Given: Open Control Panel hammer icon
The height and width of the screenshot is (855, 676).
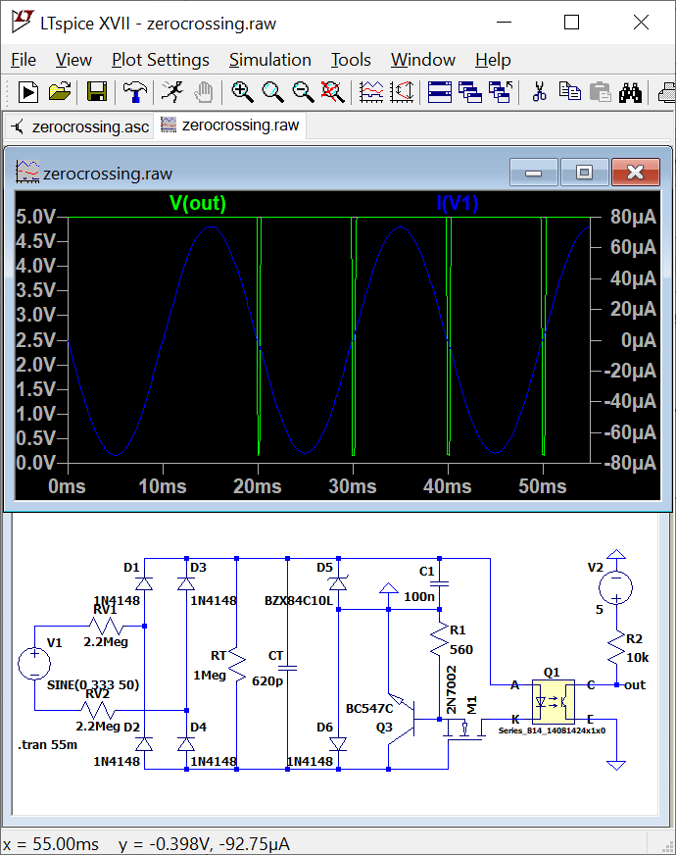Looking at the screenshot, I should (134, 92).
